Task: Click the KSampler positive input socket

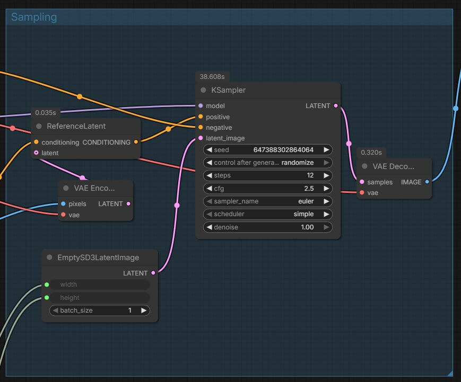Action: coord(201,117)
